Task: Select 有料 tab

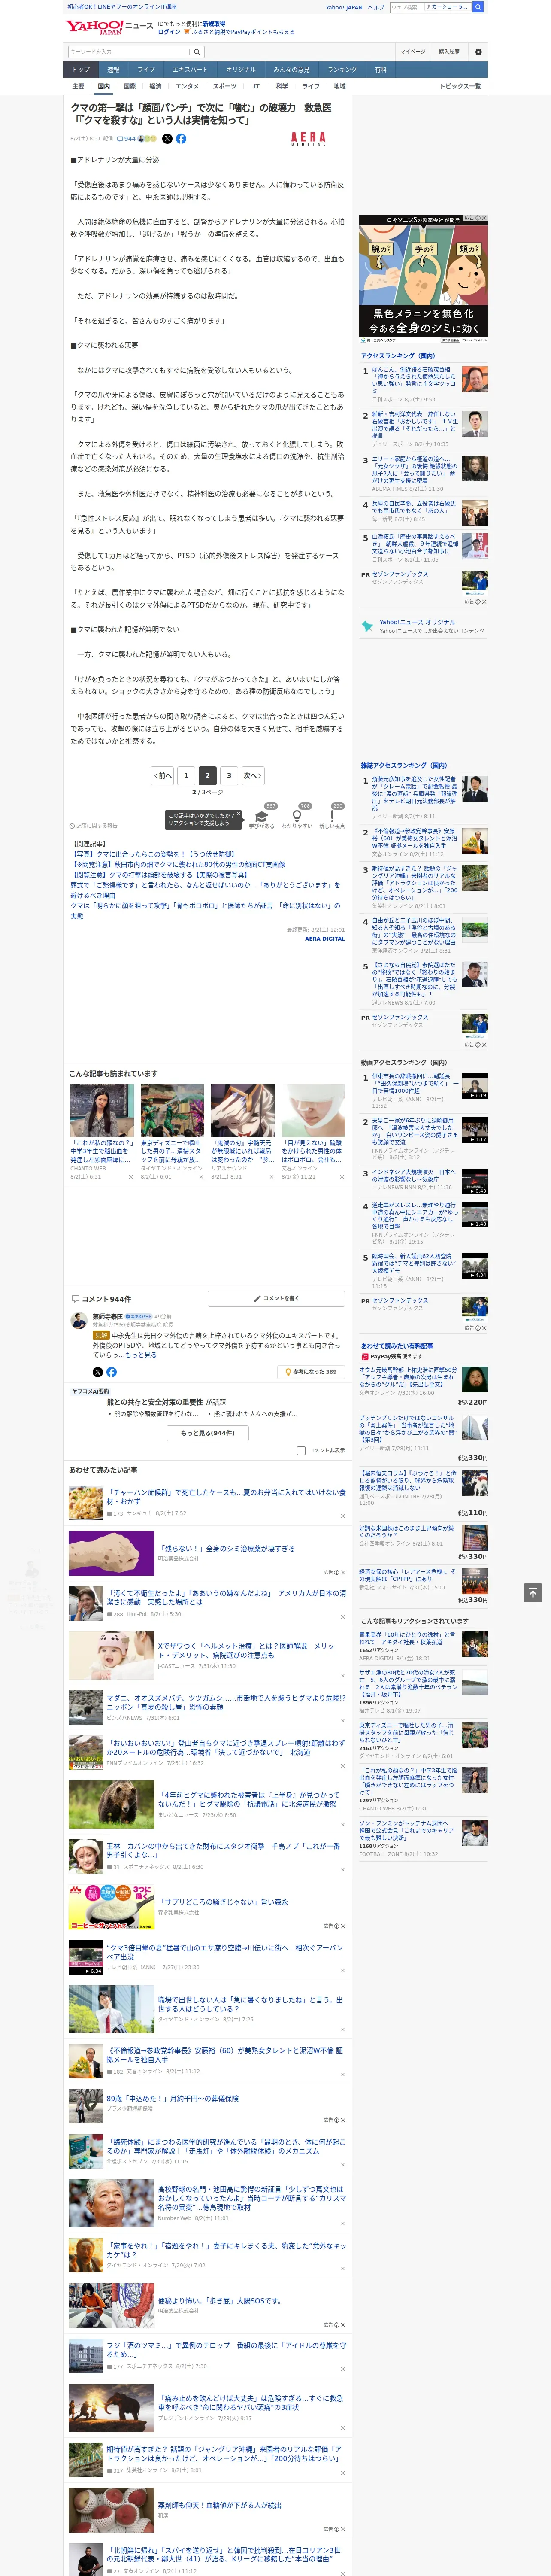Action: point(381,70)
